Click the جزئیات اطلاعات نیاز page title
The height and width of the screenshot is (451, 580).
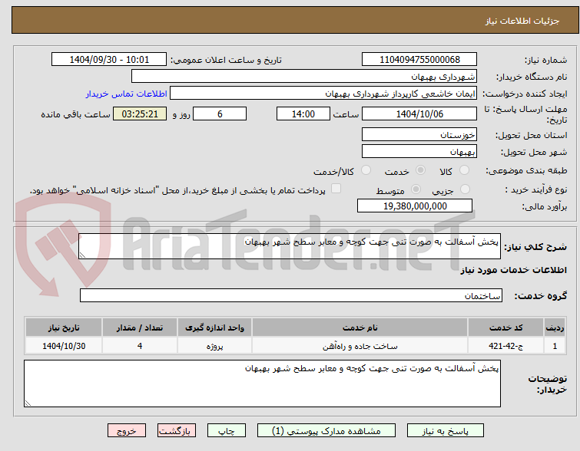[522, 21]
